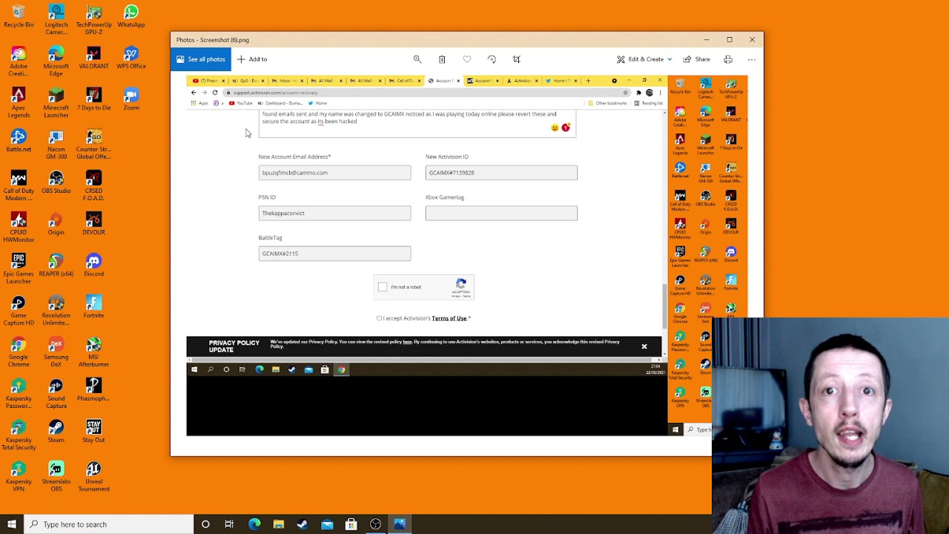The height and width of the screenshot is (534, 949).
Task: Select the Kaspersky VPN desktop icon
Action: [19, 477]
